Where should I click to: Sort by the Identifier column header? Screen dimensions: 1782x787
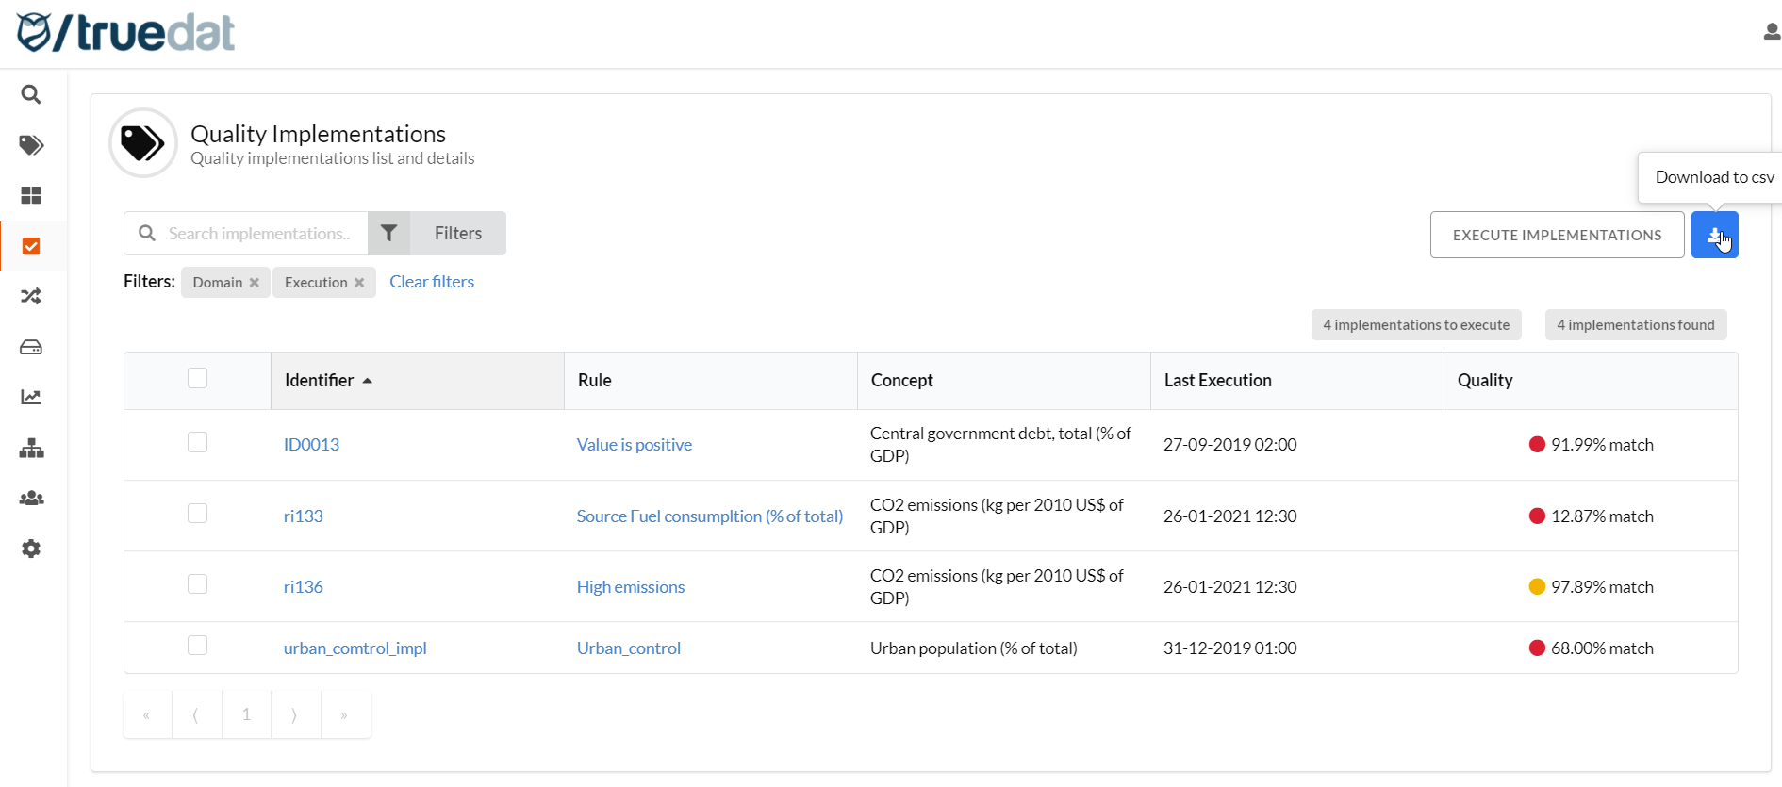(x=320, y=380)
